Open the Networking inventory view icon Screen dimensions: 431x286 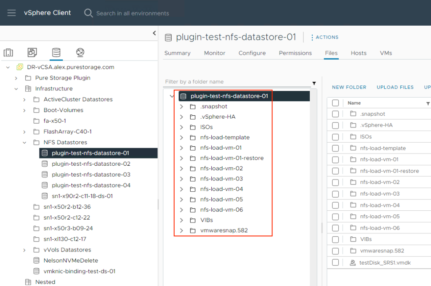[80, 52]
